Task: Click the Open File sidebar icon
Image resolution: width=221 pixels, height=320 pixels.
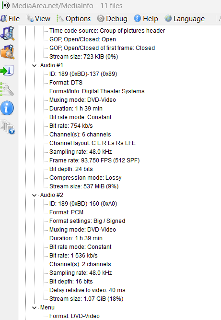Action: (7, 33)
